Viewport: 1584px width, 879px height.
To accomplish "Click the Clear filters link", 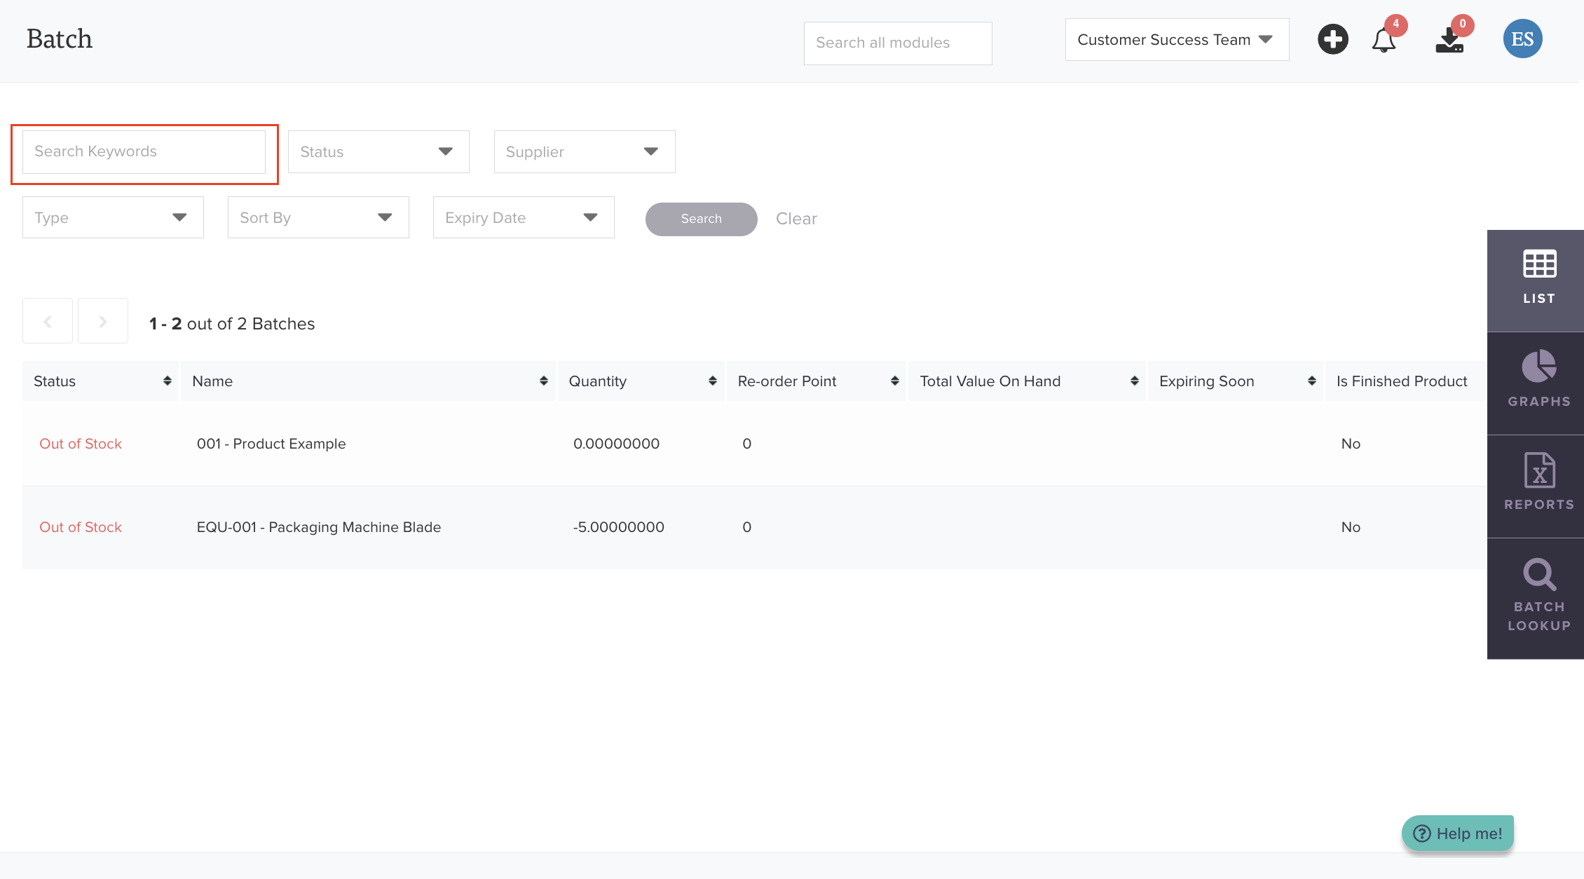I will pos(796,219).
